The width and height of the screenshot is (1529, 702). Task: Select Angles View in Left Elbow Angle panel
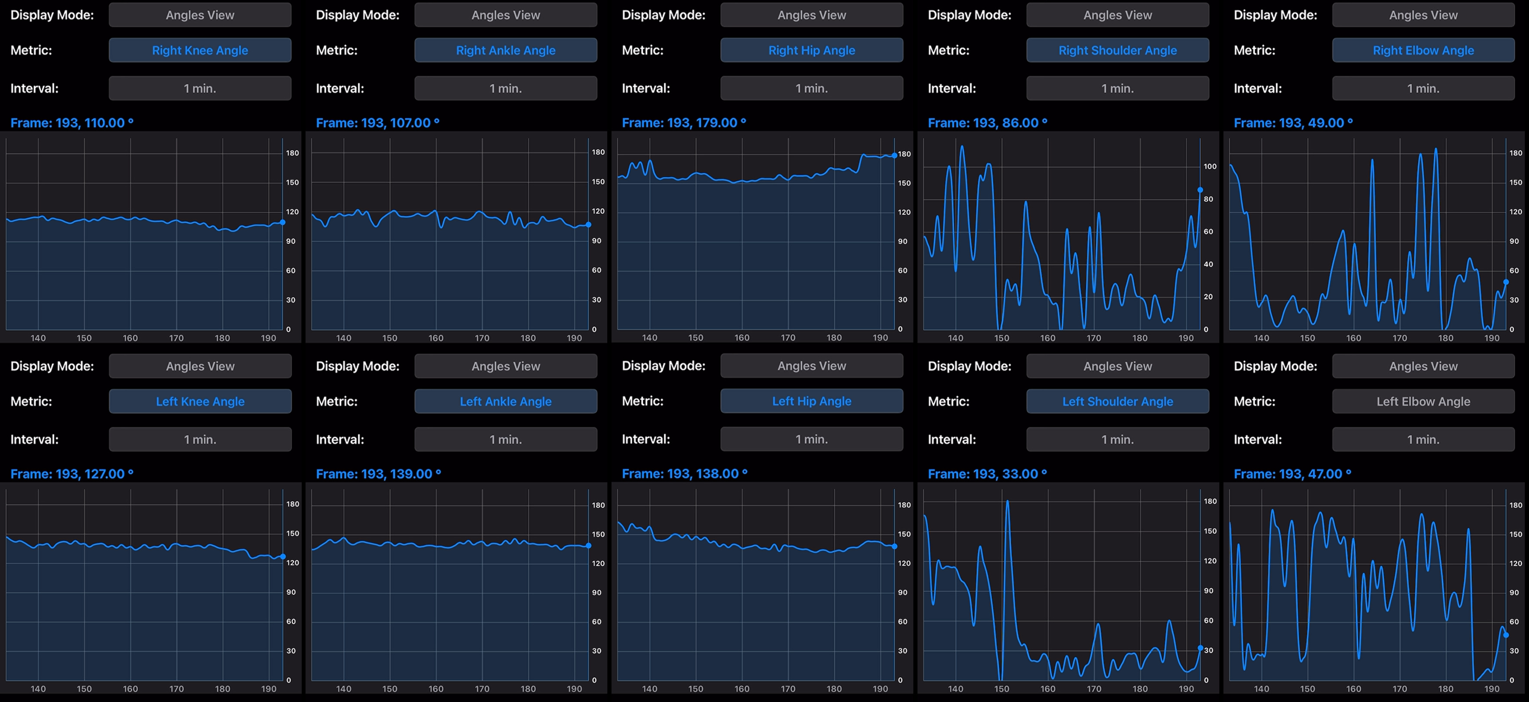click(x=1423, y=366)
